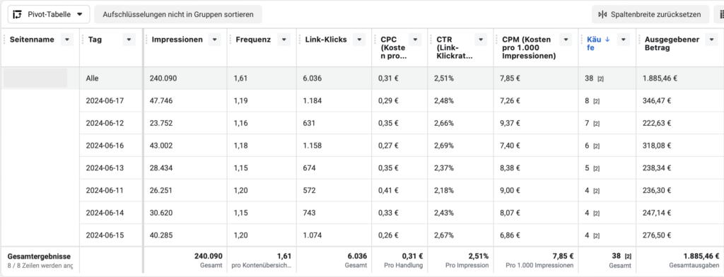Open the Seitenname column dropdown arrow
The height and width of the screenshot is (277, 724).
[x=67, y=40]
